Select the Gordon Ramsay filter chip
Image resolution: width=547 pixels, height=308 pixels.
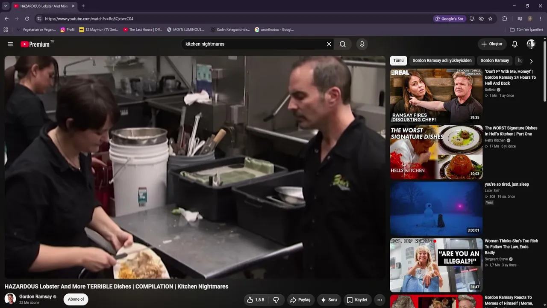point(494,61)
